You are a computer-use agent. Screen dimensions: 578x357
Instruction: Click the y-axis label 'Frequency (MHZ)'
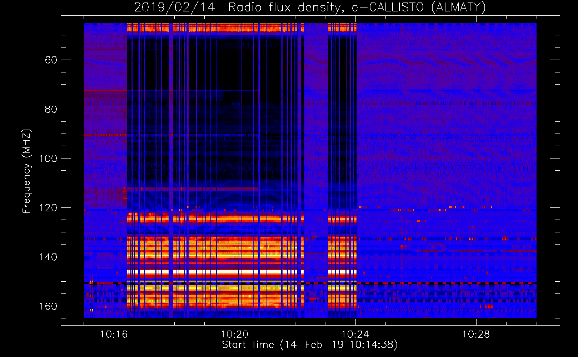pos(27,171)
